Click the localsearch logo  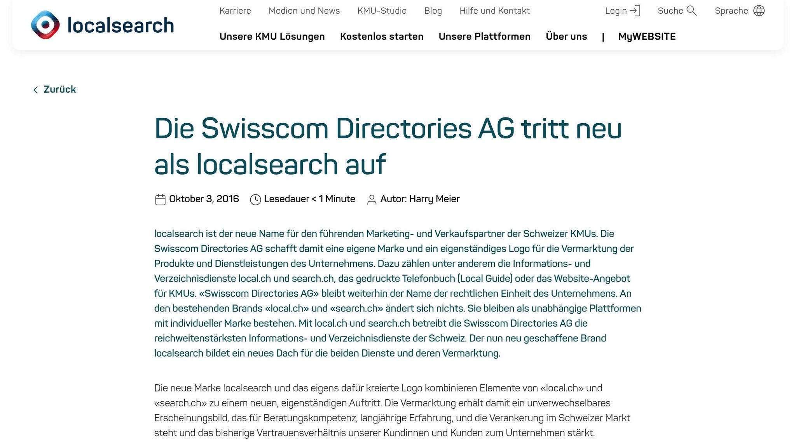pyautogui.click(x=102, y=24)
